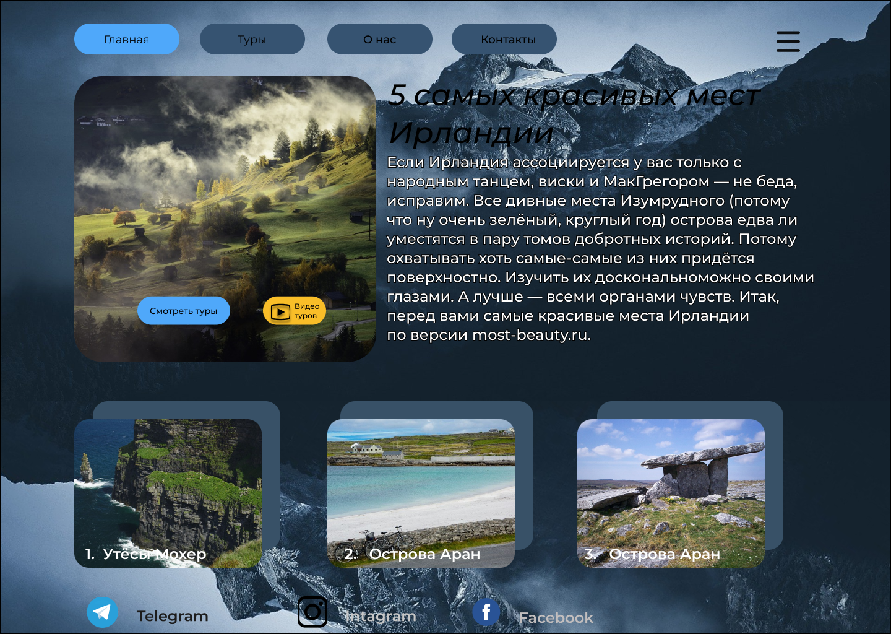This screenshot has height=634, width=891.
Task: Open the stone dolmen Острова Аран thumbnail
Action: click(x=671, y=493)
